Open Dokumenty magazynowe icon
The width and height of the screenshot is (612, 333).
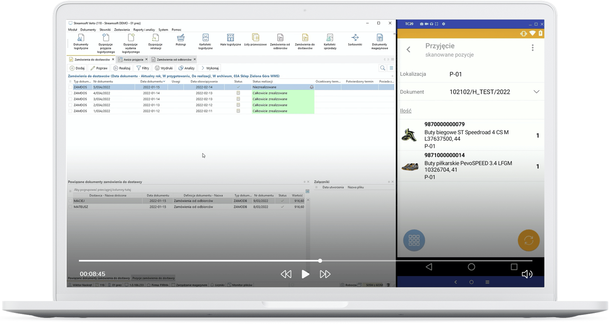click(x=380, y=42)
